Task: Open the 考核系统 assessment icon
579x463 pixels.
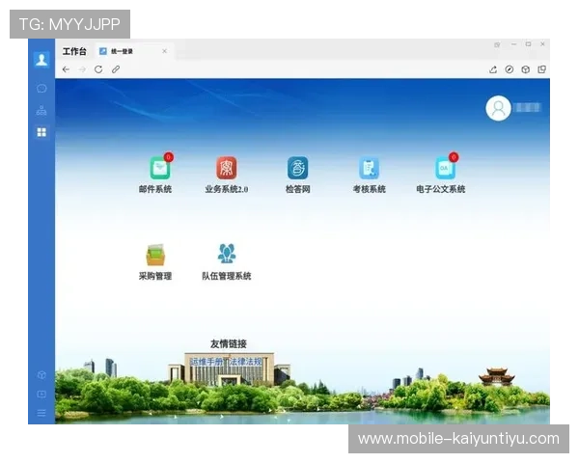Action: [x=369, y=168]
